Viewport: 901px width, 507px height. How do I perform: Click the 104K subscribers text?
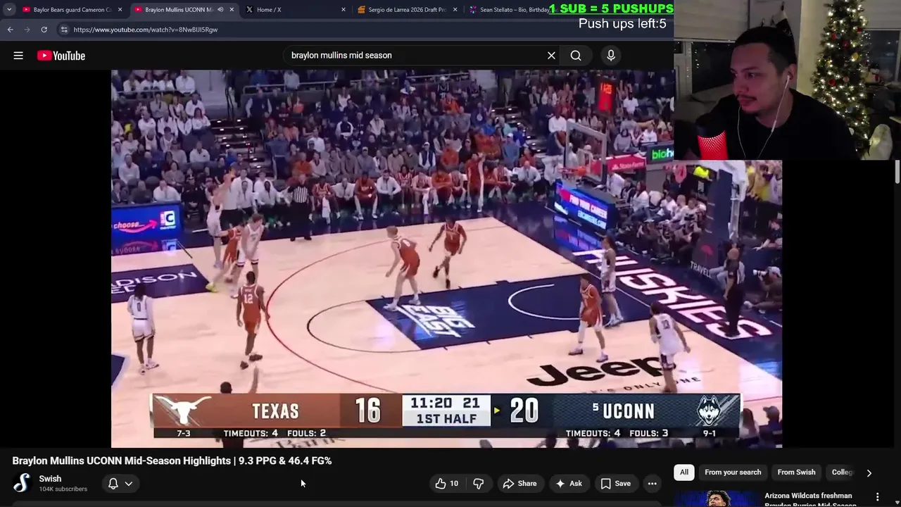[63, 489]
